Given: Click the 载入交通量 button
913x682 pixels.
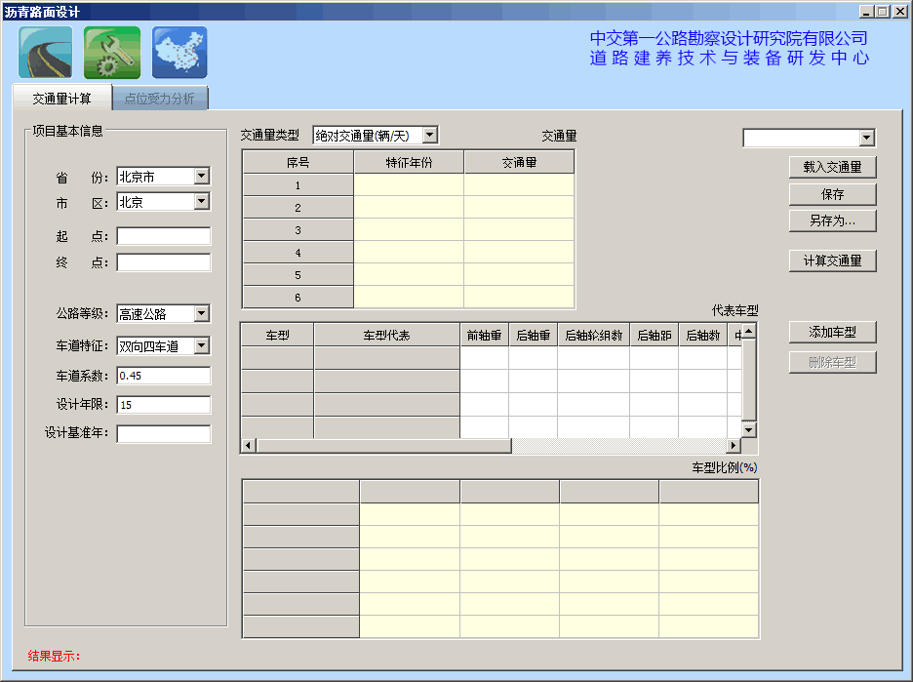Looking at the screenshot, I should tap(832, 167).
